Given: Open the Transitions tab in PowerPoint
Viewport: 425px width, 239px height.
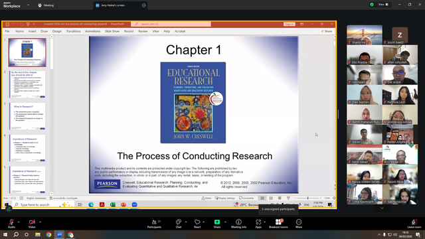Looking at the screenshot, I should pos(73,31).
